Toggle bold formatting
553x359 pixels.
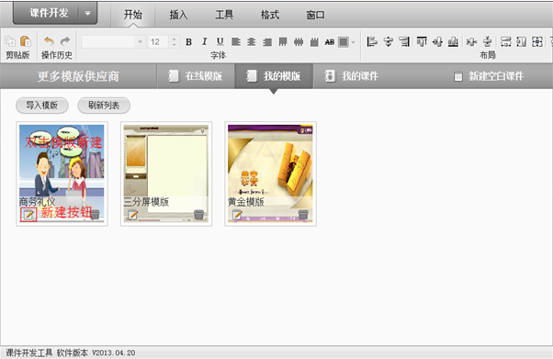coord(188,42)
